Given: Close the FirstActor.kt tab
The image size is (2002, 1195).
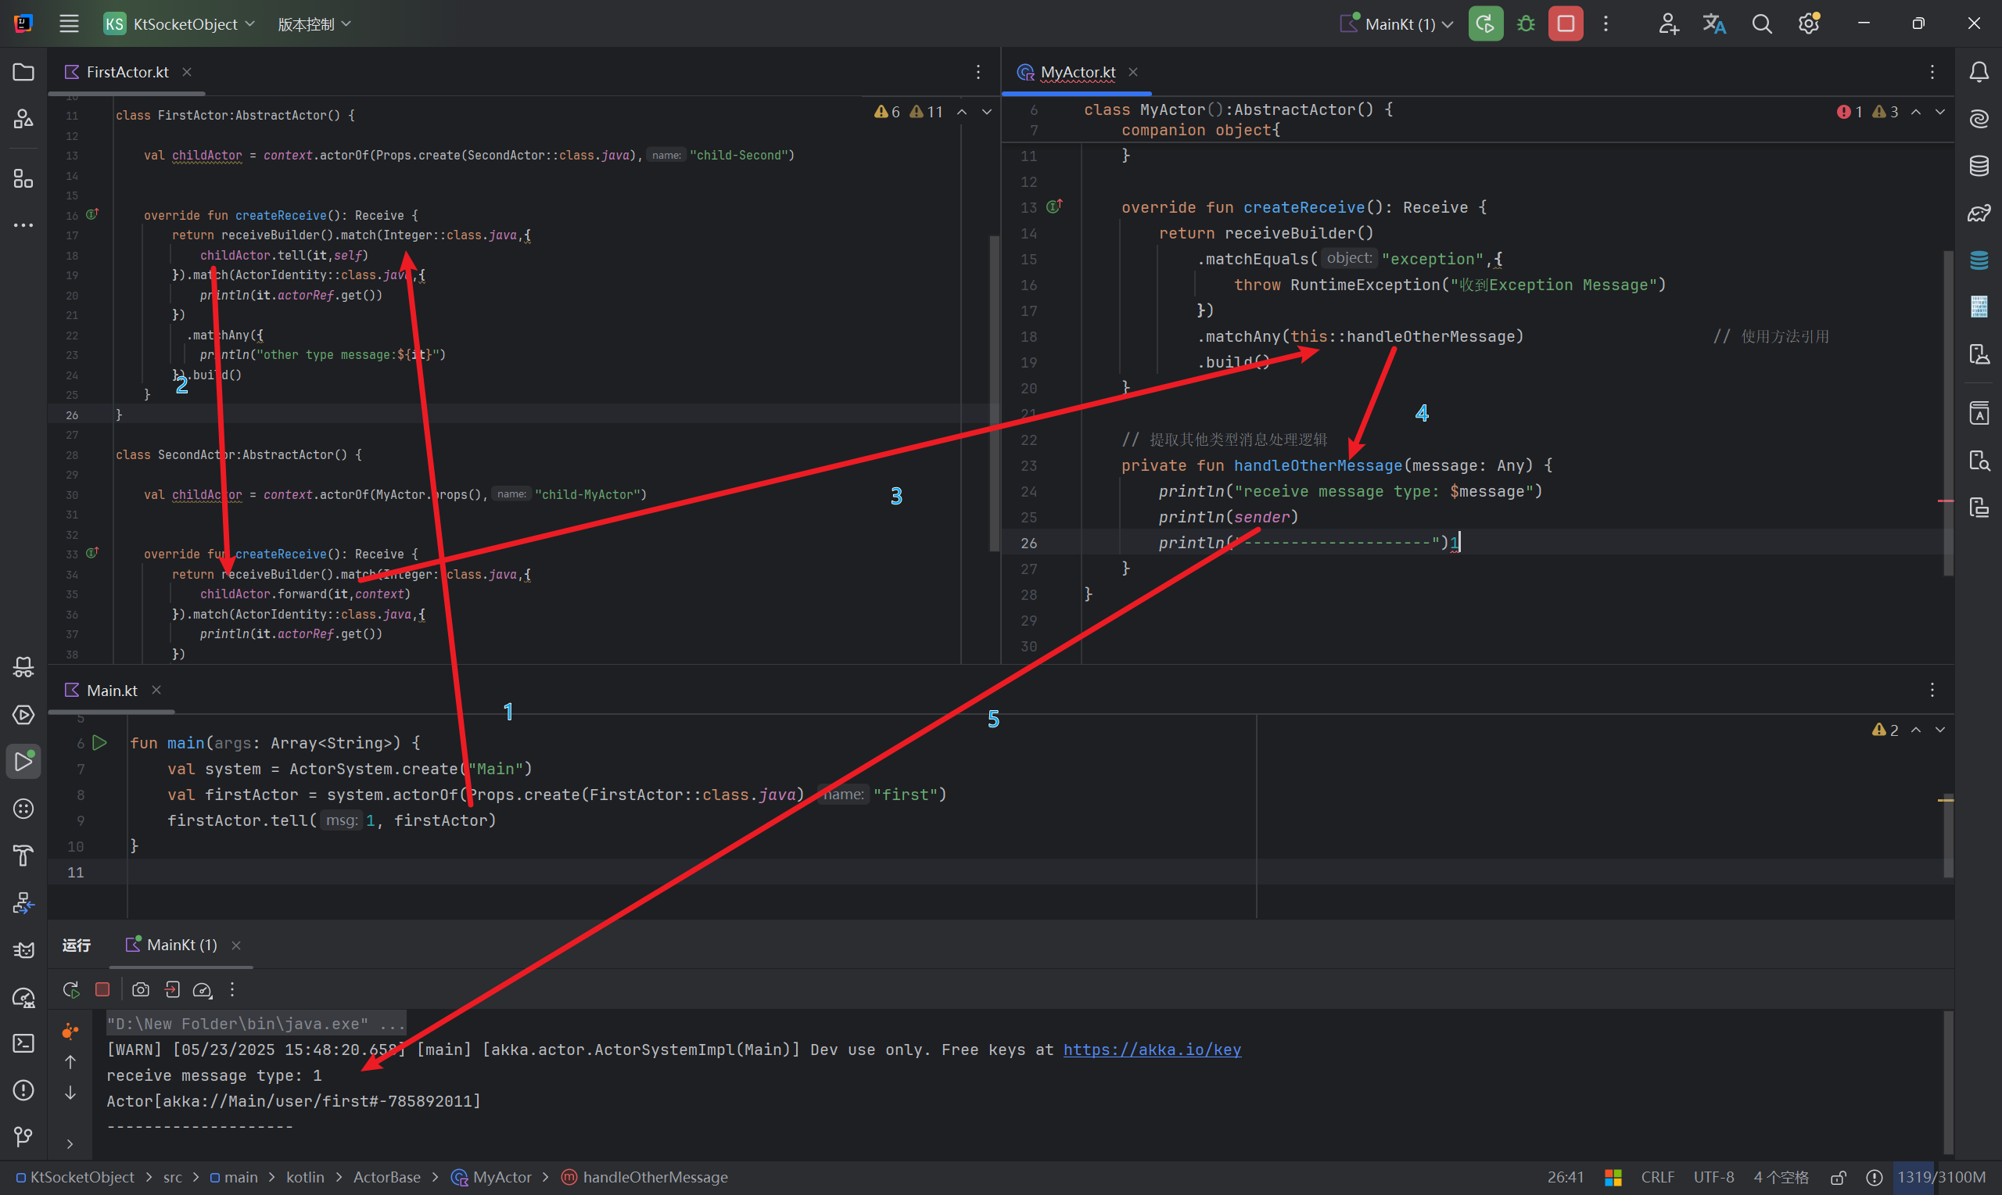Looking at the screenshot, I should coord(187,73).
